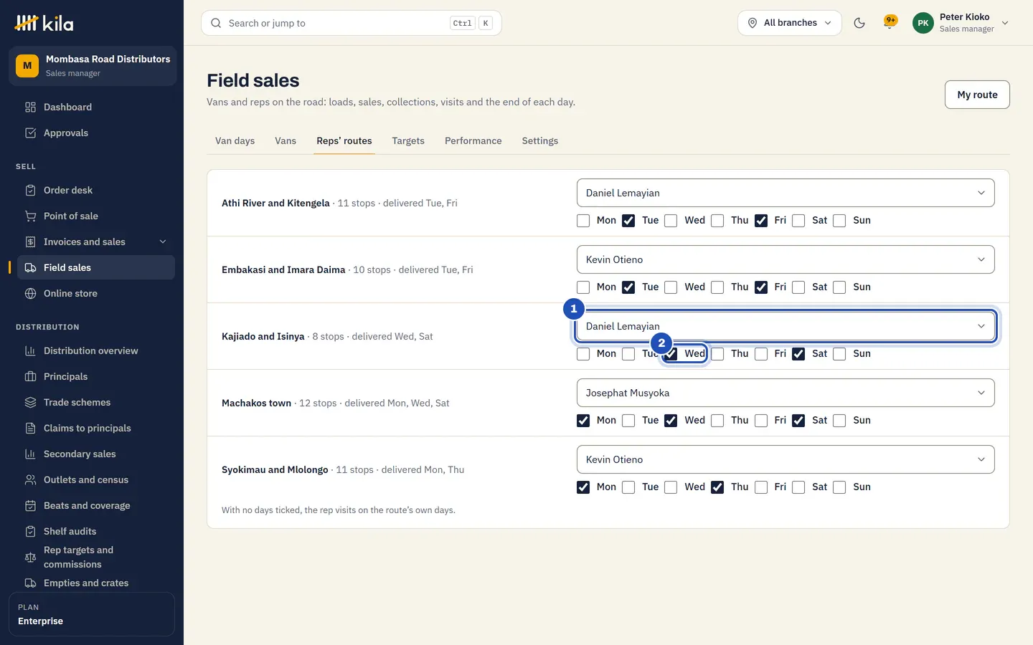Open rep dropdown for Embakasi and Imara Daima

tap(786, 259)
